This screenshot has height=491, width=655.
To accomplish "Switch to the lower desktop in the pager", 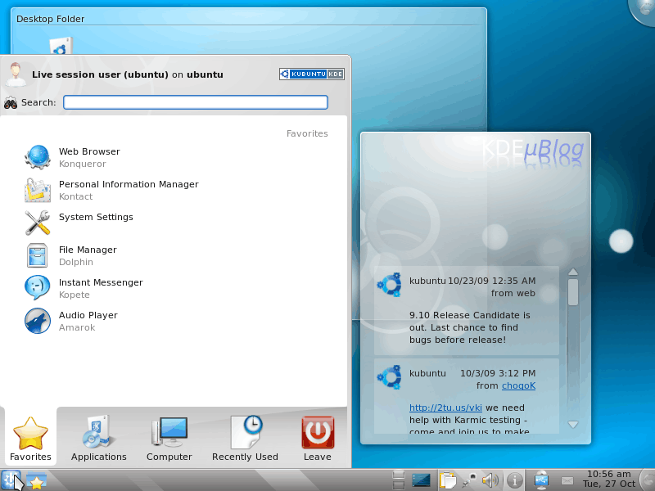I will [399, 485].
